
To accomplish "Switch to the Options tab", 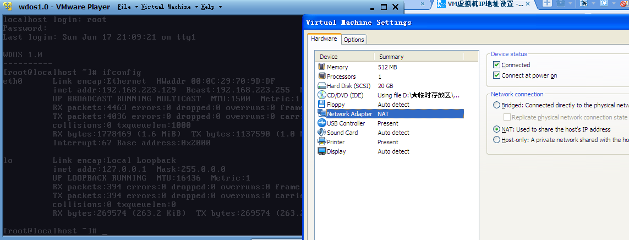I will 354,40.
